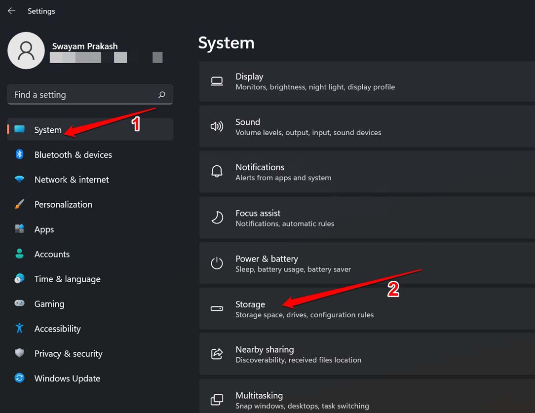
Task: Click the back arrow at top left
Action: click(x=11, y=10)
